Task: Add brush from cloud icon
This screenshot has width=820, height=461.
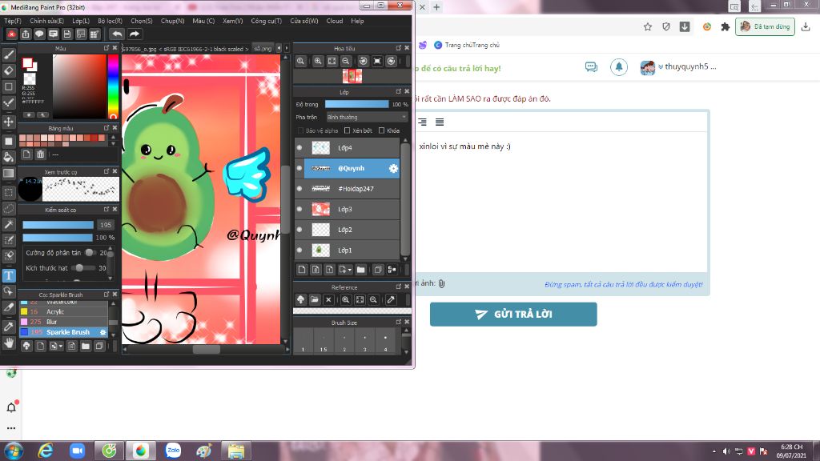Action: pos(26,346)
